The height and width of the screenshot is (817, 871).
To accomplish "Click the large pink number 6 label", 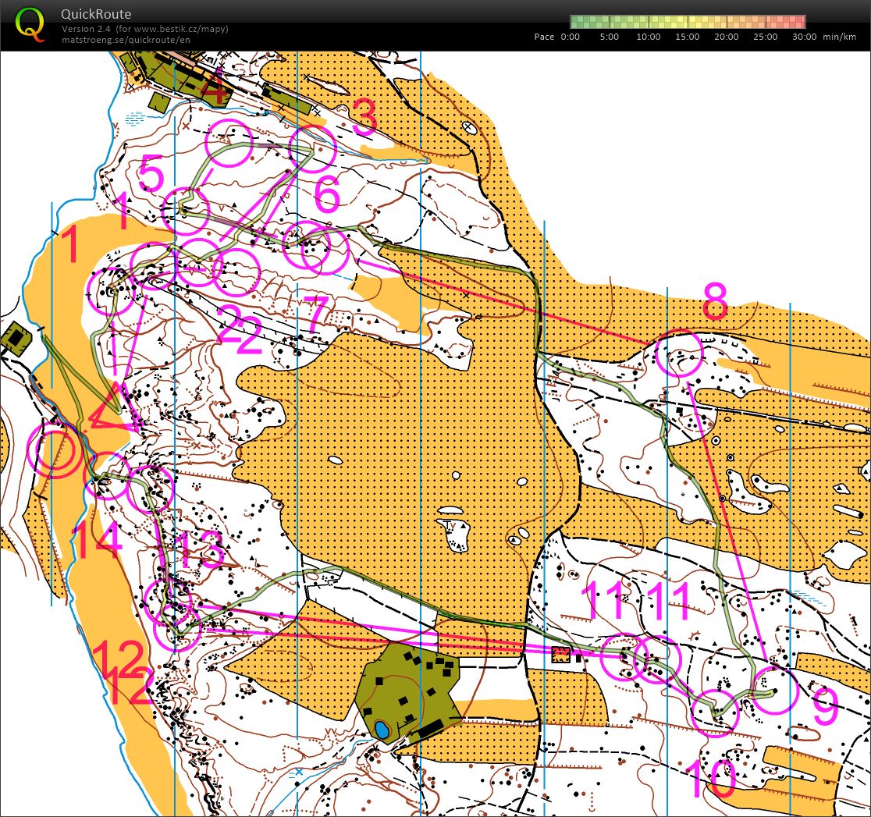I will [328, 195].
